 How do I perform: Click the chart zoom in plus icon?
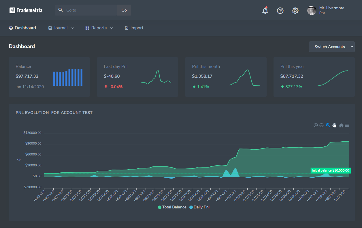point(316,125)
